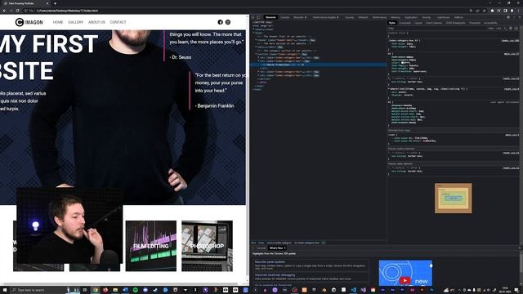Open the Lighthouse tab in DevTools
523x294 pixels.
click(443, 17)
